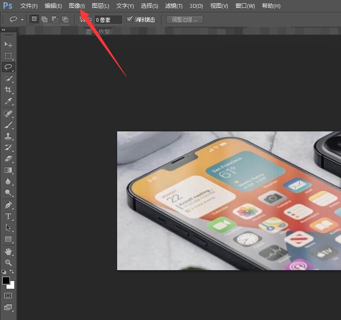
Task: Select the Hand tool
Action: pyautogui.click(x=8, y=251)
